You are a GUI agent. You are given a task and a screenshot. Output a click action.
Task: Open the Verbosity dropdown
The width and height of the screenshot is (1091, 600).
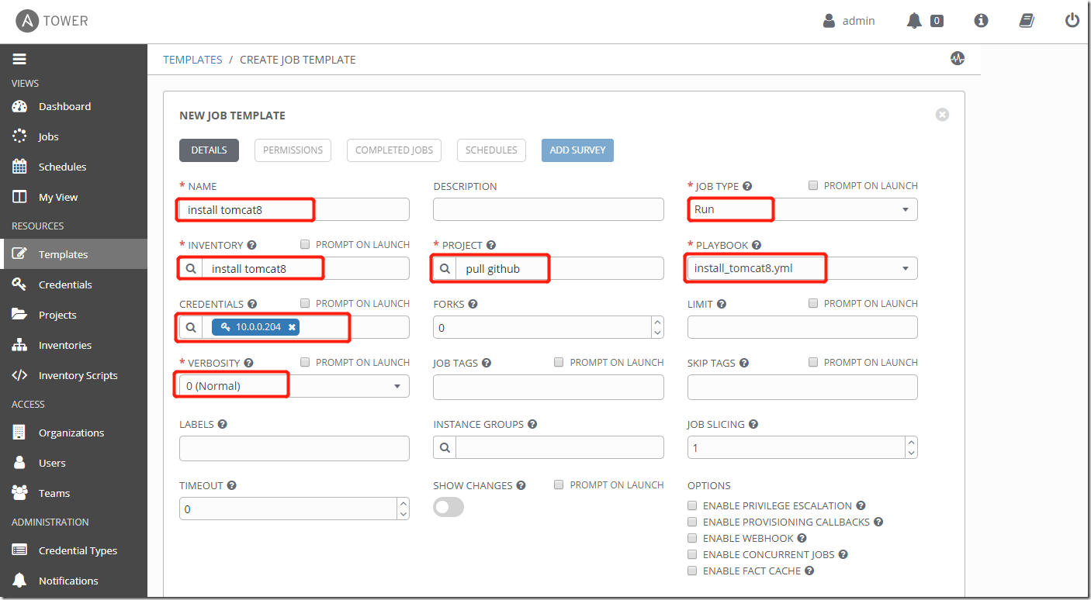[x=294, y=386]
